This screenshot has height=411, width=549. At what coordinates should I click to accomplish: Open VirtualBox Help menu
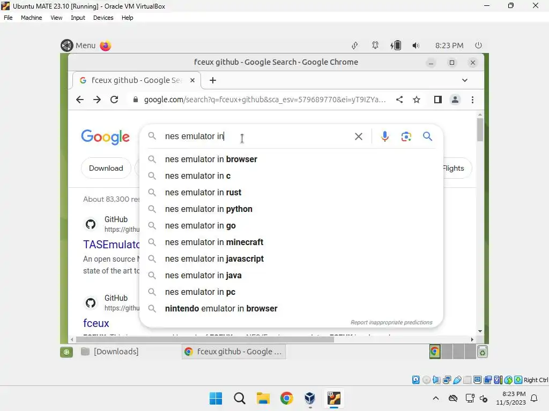128,18
